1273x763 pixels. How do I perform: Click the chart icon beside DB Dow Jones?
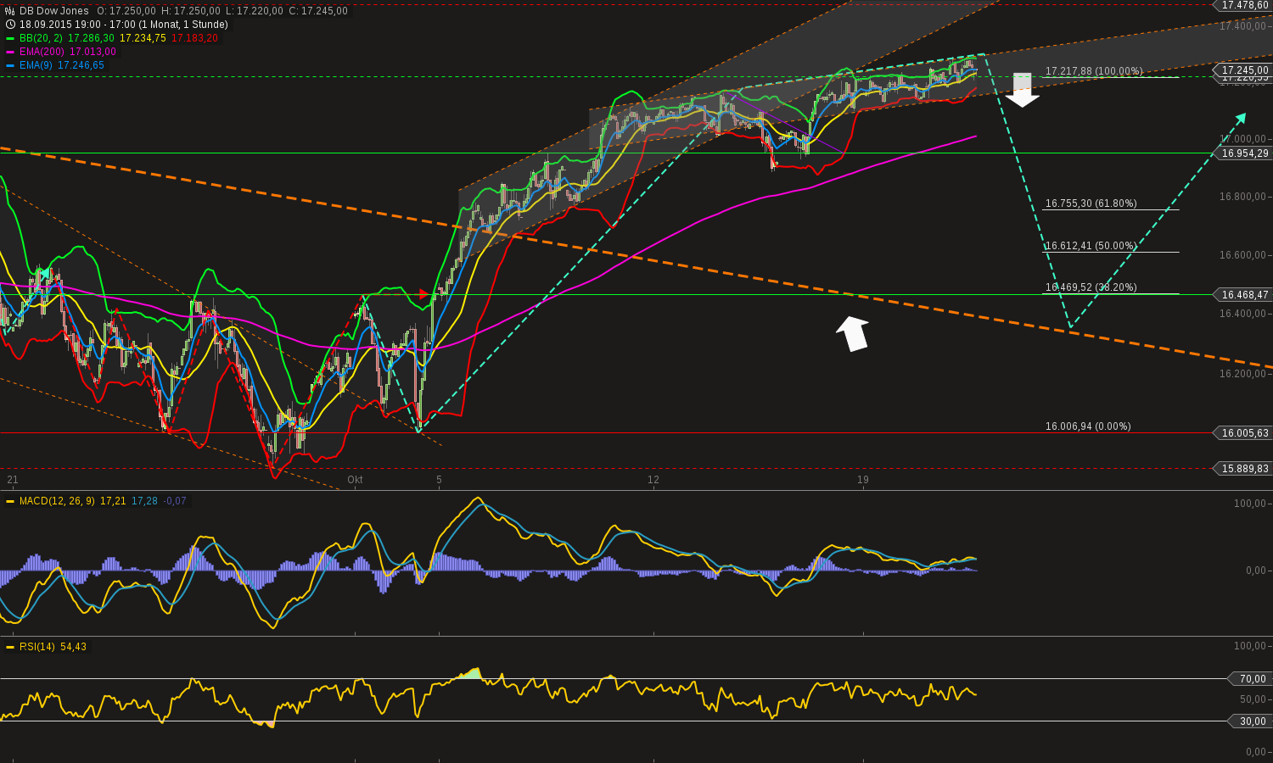(x=10, y=11)
